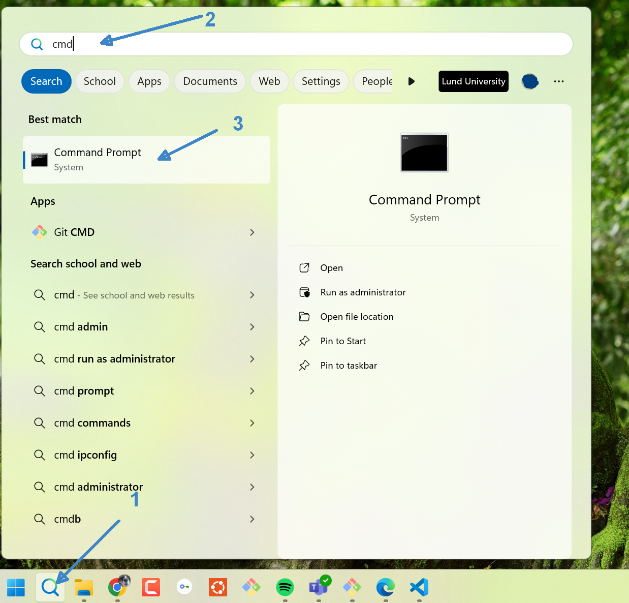
Task: Select the Search filter tab
Action: pos(46,81)
